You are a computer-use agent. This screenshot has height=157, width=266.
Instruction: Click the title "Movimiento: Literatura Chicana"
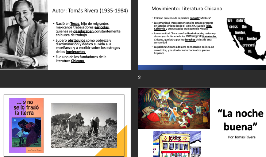click(x=186, y=8)
